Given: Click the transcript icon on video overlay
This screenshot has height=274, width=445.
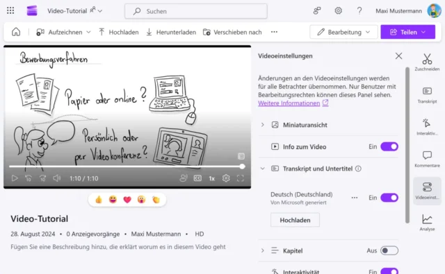Looking at the screenshot, I should tap(241, 156).
